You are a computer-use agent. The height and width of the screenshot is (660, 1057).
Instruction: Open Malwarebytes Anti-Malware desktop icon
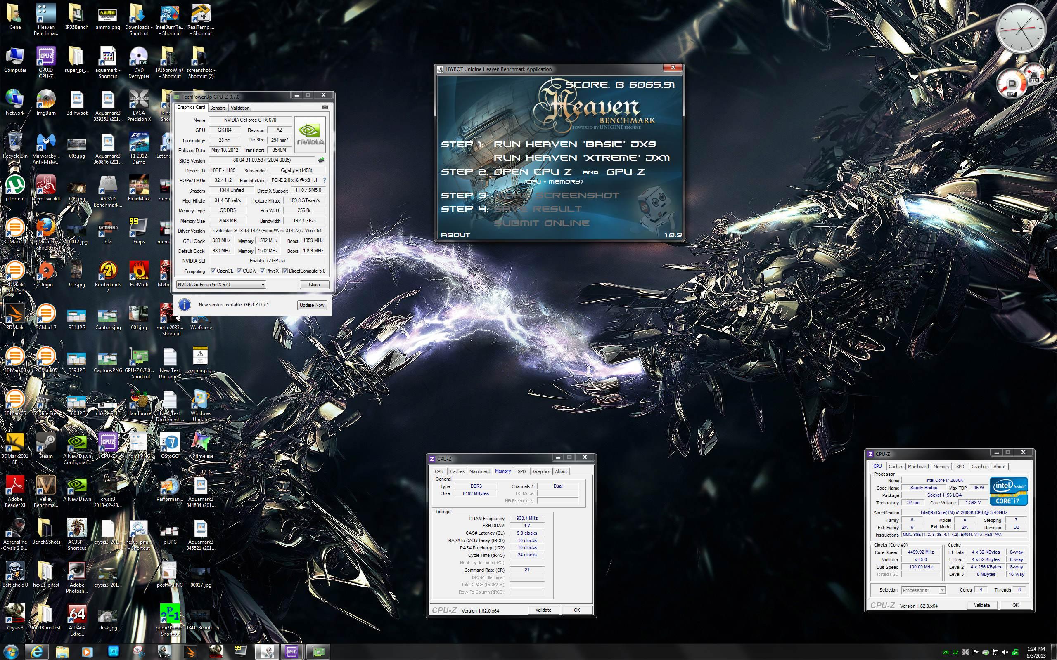[x=46, y=149]
